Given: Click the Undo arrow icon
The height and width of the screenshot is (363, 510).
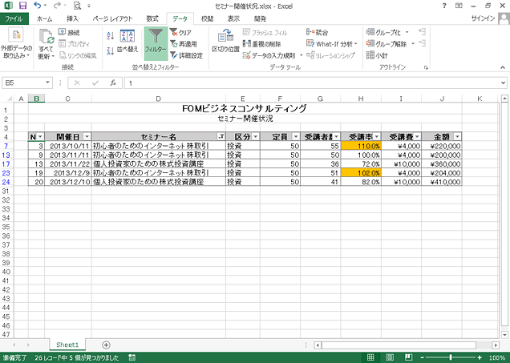Looking at the screenshot, I should pos(38,6).
